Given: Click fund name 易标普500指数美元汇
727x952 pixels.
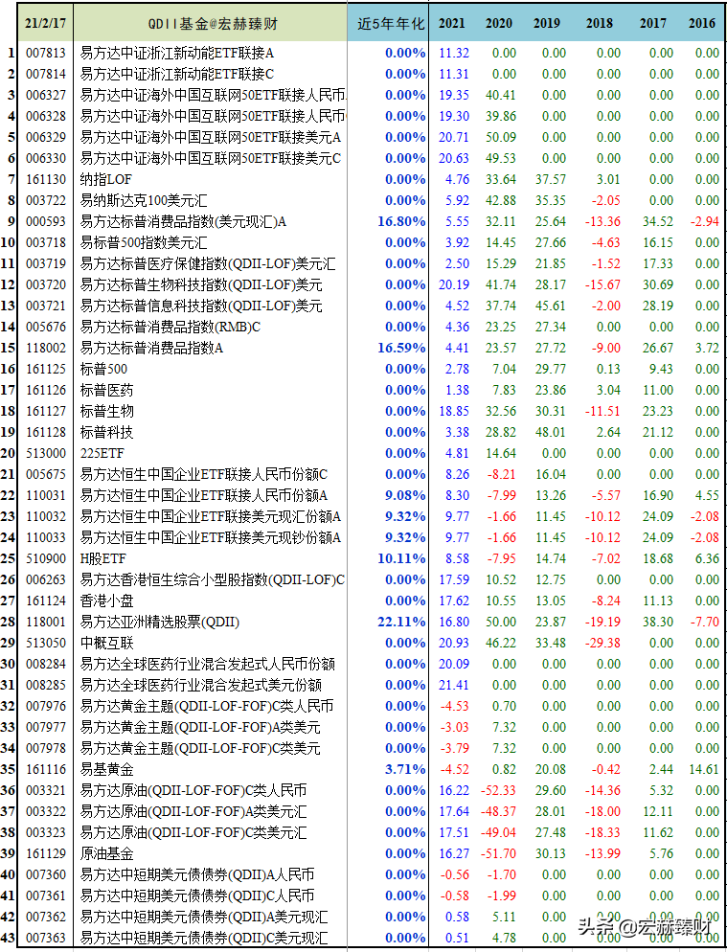Looking at the screenshot, I should coord(144,242).
